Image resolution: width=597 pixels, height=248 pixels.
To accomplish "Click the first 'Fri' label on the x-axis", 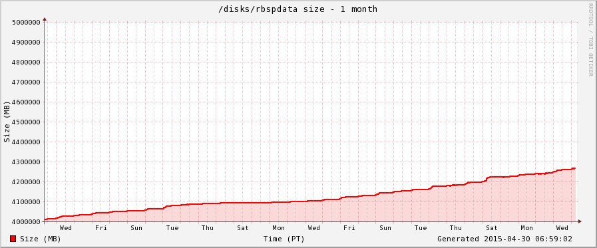I will (101, 228).
